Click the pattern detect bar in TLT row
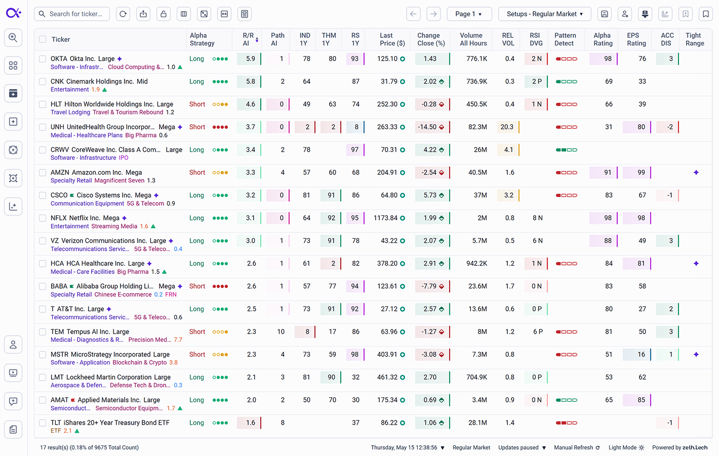719x456 pixels. 567,423
